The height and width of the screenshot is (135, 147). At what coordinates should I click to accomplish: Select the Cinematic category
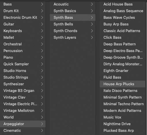23,131
